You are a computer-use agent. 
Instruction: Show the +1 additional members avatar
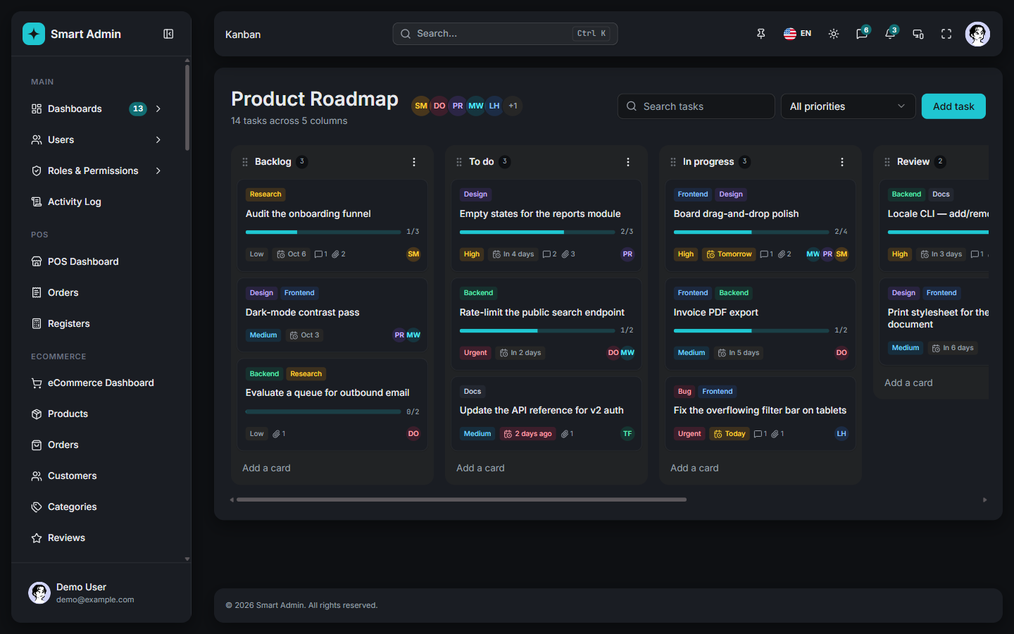[513, 106]
